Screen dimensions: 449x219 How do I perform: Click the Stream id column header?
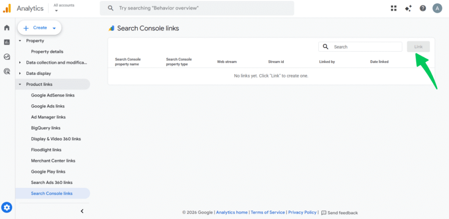coord(276,62)
